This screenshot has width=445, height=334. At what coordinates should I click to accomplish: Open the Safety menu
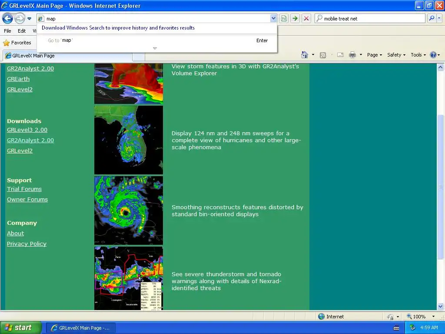point(396,55)
